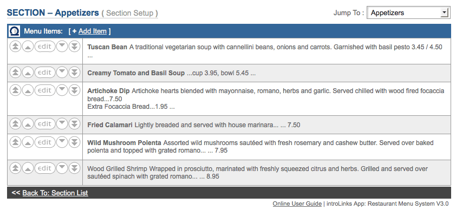
Task: Move Wild Mushroom Polenta to bottom
Action: [x=74, y=142]
